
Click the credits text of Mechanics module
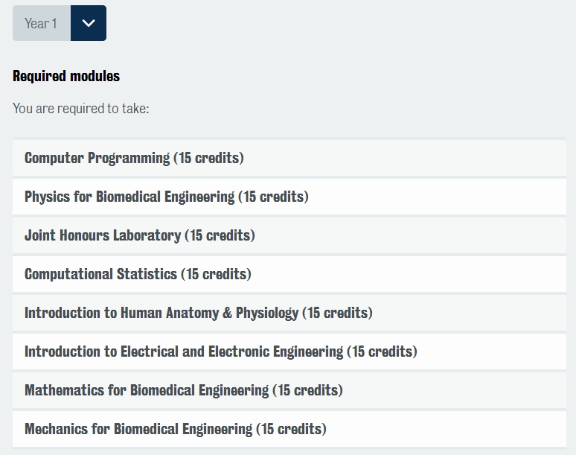pyautogui.click(x=292, y=429)
